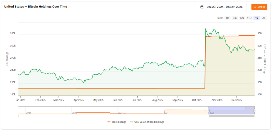
Task: Show All time zoom range
Action: (x=264, y=18)
